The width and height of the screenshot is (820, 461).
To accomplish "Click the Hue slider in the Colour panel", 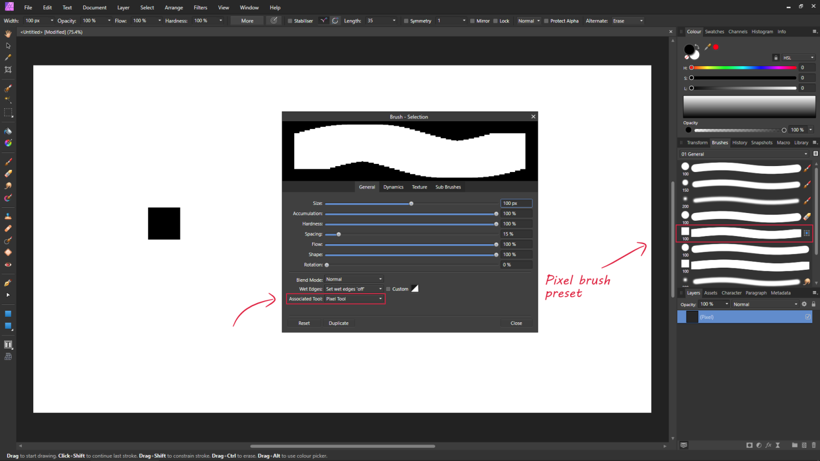I will (743, 68).
